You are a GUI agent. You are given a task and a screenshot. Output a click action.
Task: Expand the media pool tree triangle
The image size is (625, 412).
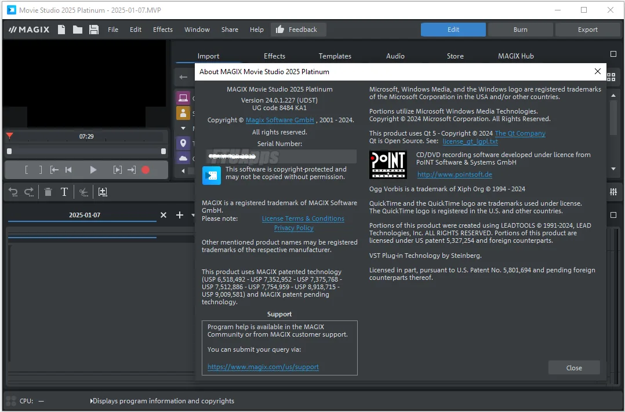[183, 128]
